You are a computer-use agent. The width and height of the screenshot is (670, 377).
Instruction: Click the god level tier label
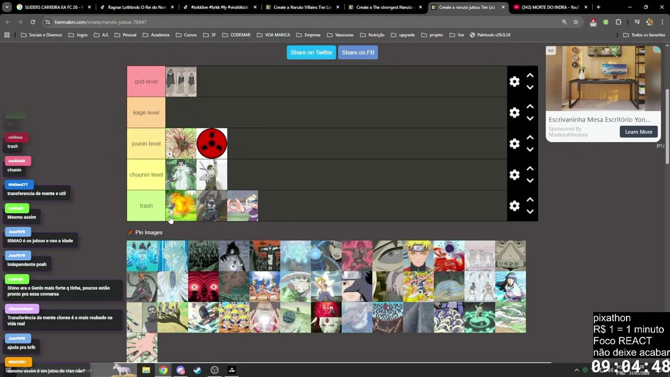tap(146, 82)
